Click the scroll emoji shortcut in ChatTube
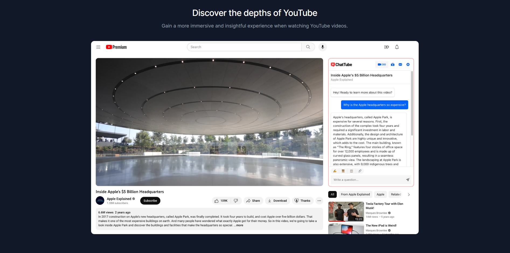 click(343, 171)
